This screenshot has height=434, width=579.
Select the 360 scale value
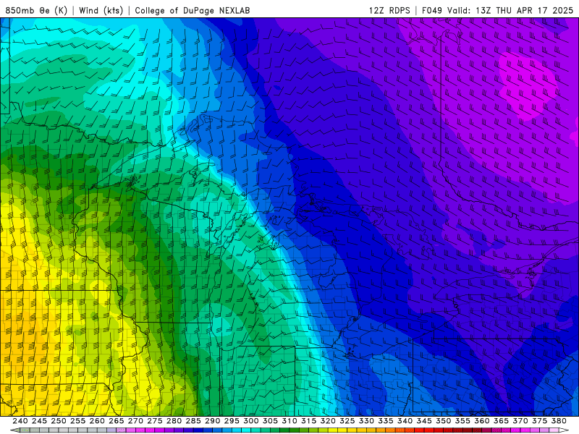coord(481,421)
